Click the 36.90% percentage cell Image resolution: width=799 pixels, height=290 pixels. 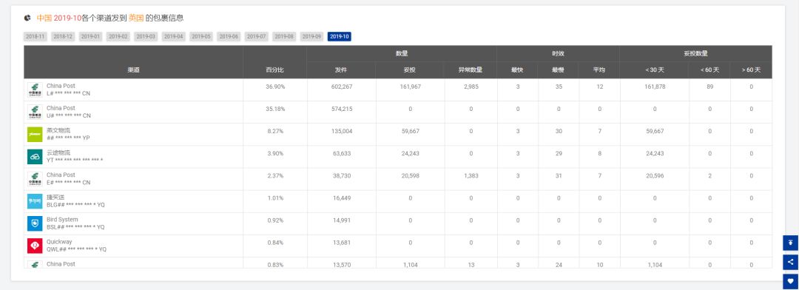pos(275,87)
